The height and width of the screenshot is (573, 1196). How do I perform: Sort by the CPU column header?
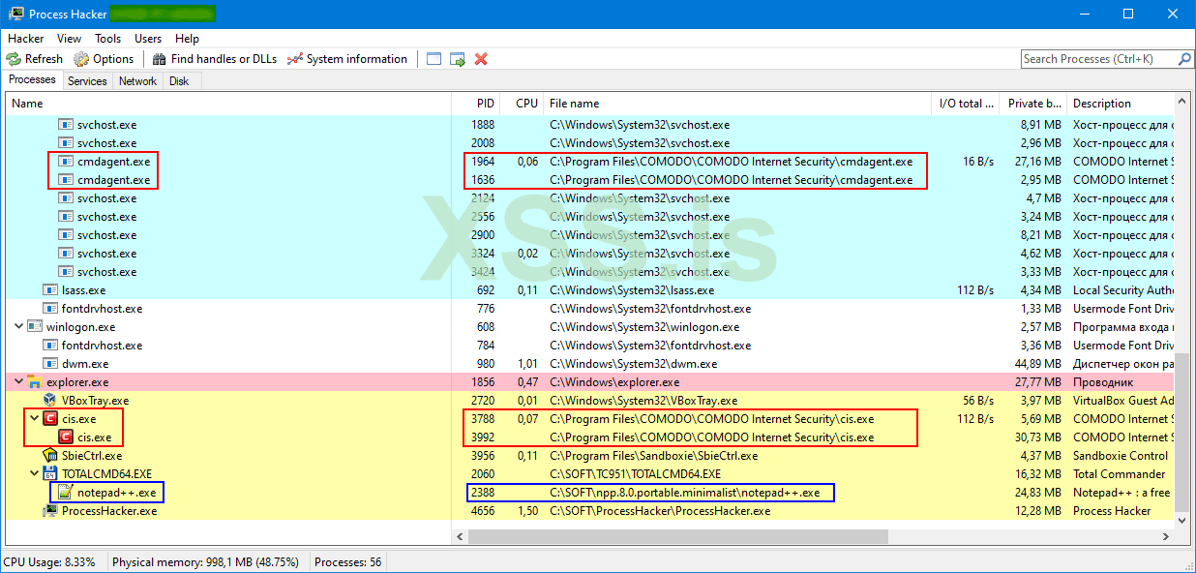526,104
